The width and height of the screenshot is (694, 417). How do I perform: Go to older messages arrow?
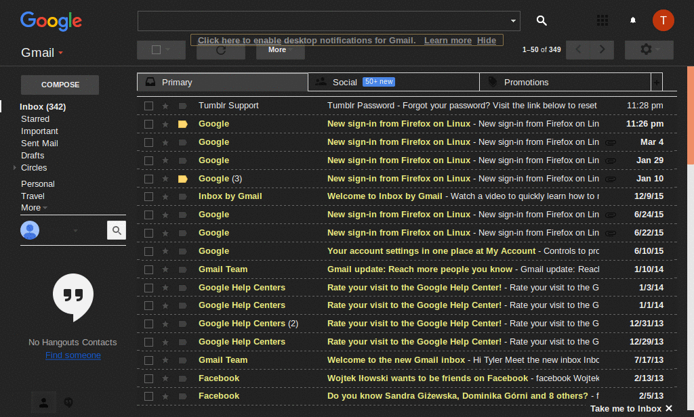pos(602,49)
